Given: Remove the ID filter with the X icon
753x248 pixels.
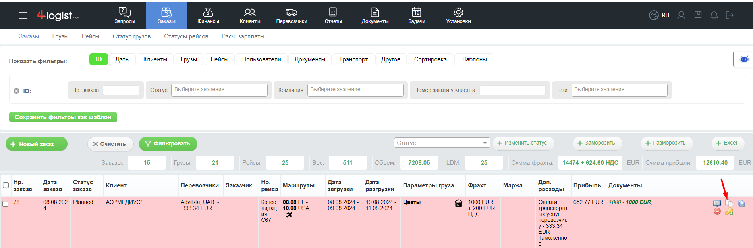Looking at the screenshot, I should pyautogui.click(x=17, y=91).
